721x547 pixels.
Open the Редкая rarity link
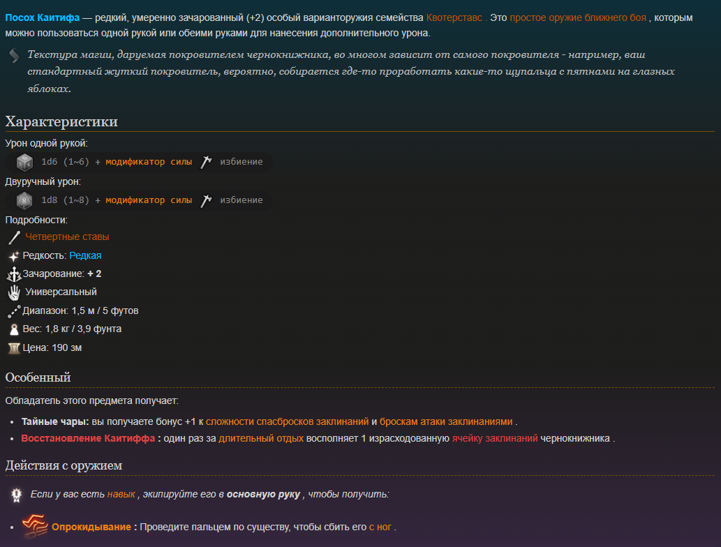(x=86, y=255)
